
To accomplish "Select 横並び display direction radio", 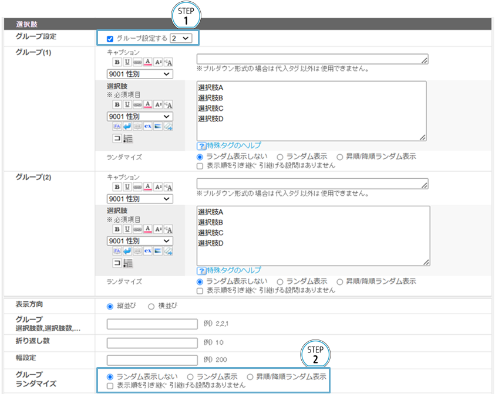I will coord(151,306).
